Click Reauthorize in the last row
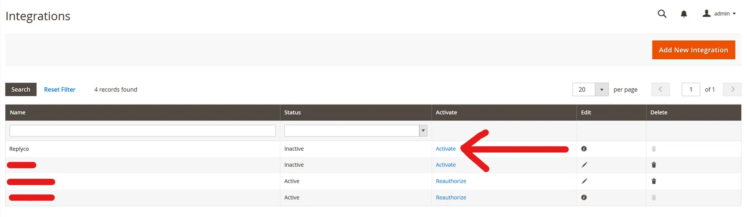The height and width of the screenshot is (217, 747). pos(451,197)
